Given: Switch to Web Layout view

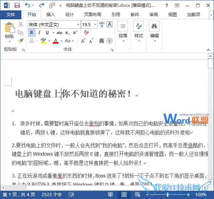Looking at the screenshot, I should point(137,194).
